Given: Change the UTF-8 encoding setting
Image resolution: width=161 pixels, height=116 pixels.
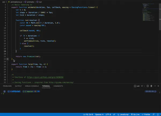Looking at the screenshot, I should click(108, 114).
